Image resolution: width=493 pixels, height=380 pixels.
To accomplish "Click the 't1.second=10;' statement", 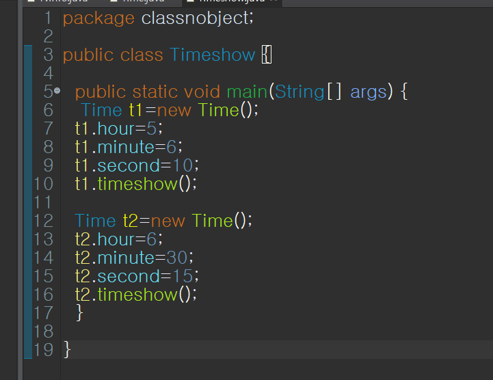I will pyautogui.click(x=137, y=165).
